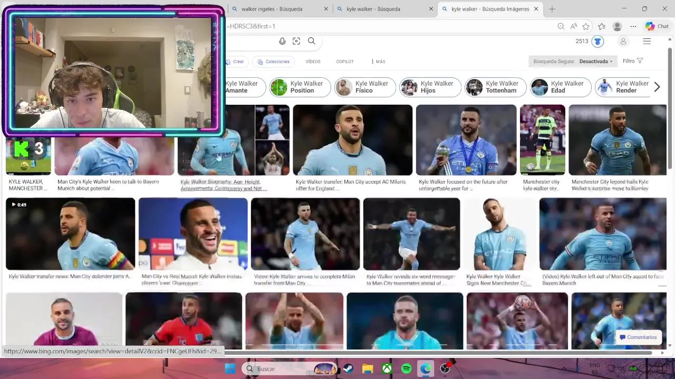Switch to kyle walker - Búsqueda tab
The height and width of the screenshot is (379, 675).
coord(384,9)
